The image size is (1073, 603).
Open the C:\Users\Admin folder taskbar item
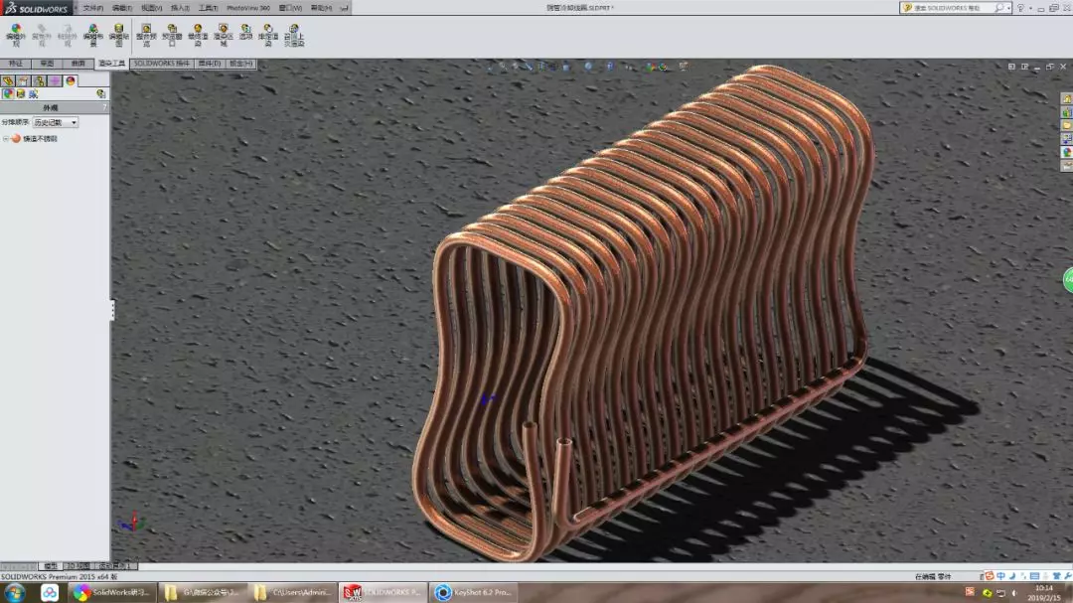pyautogui.click(x=293, y=593)
